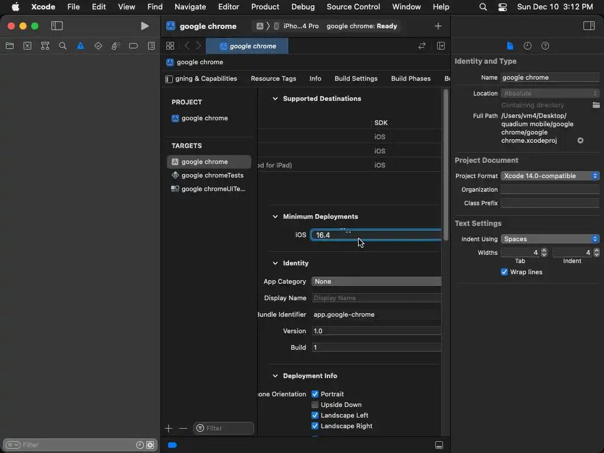The image size is (604, 453).
Task: Open the related items grid icon
Action: pos(170,46)
